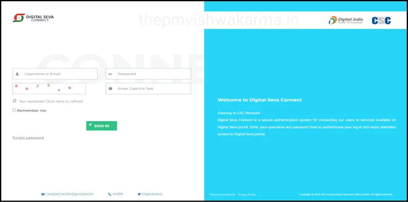Click the arrow icon on the Sign In button
The width and height of the screenshot is (408, 202).
point(90,125)
